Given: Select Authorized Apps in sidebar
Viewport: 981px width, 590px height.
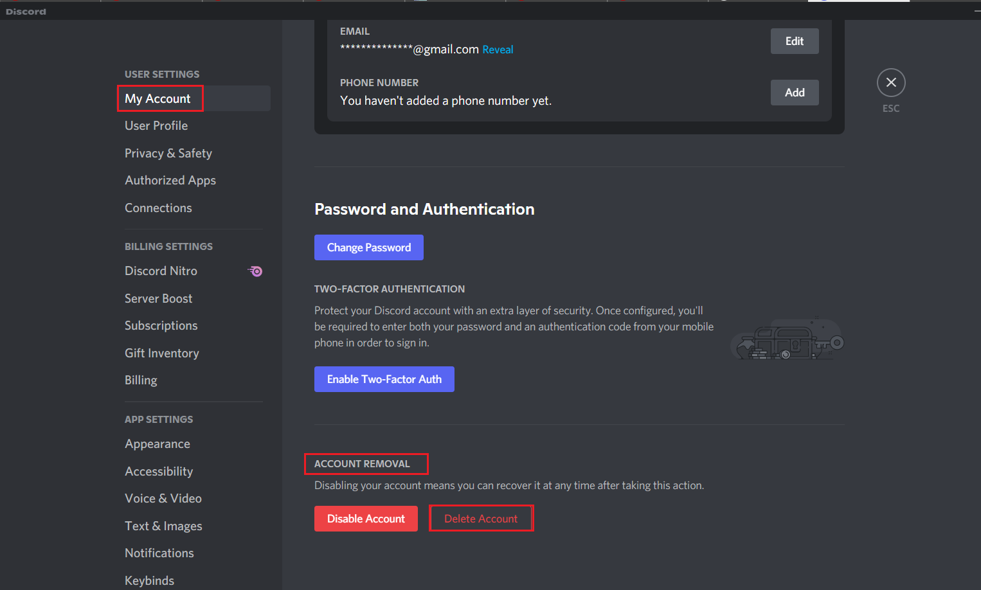Looking at the screenshot, I should (x=170, y=181).
